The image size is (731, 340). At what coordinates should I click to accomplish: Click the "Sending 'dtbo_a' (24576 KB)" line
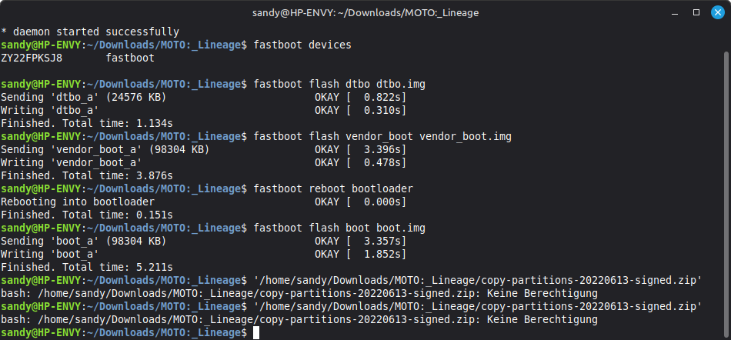click(83, 98)
